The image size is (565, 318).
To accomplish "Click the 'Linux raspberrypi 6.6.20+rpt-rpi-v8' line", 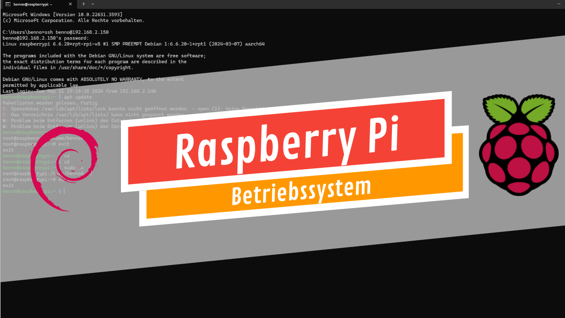I will coord(133,44).
